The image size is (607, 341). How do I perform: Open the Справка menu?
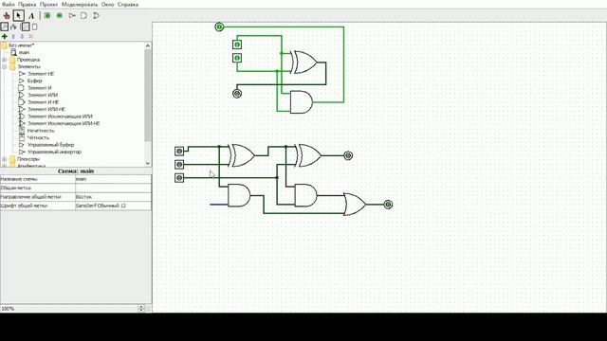[128, 5]
